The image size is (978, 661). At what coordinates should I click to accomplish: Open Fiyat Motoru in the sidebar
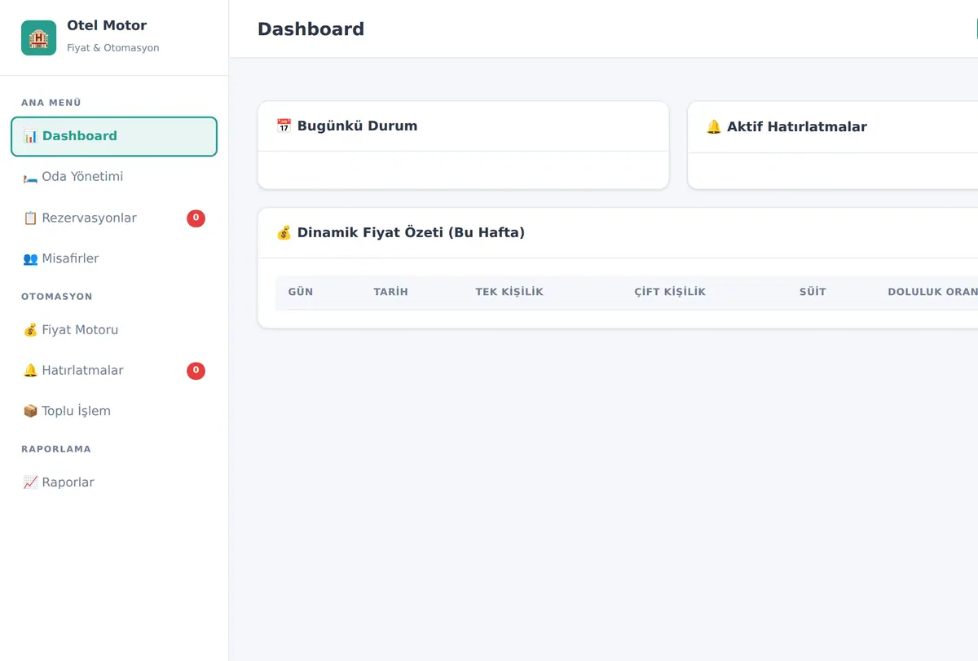tap(114, 330)
